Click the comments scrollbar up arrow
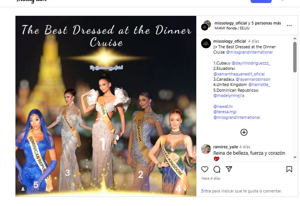The image size is (300, 206). coord(295,38)
